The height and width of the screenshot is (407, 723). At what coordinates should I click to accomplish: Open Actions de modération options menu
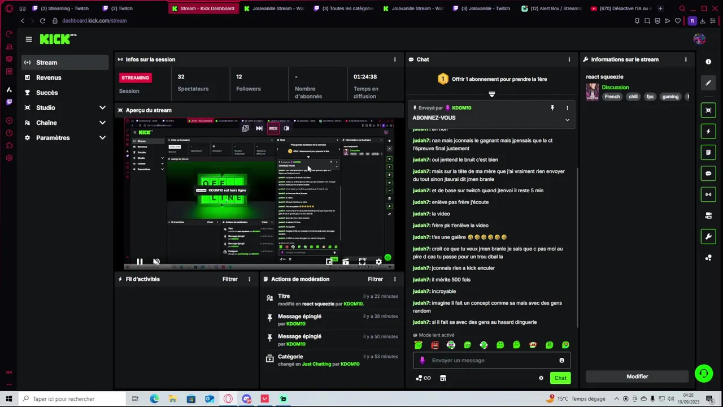coord(395,279)
